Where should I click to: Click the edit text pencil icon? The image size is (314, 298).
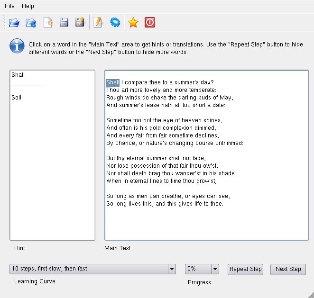click(x=98, y=22)
